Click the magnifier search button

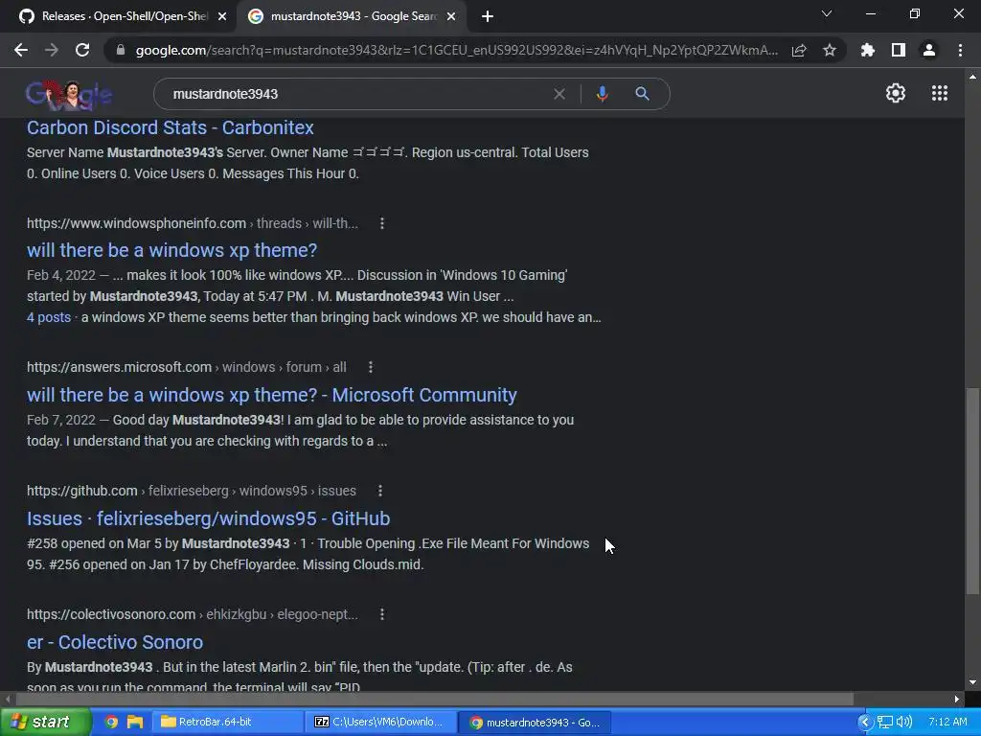[x=642, y=94]
